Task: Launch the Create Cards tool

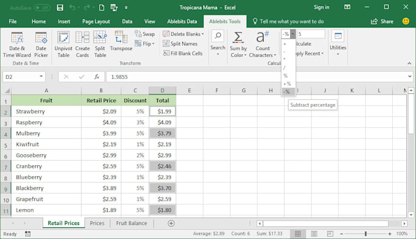Action: pyautogui.click(x=82, y=45)
